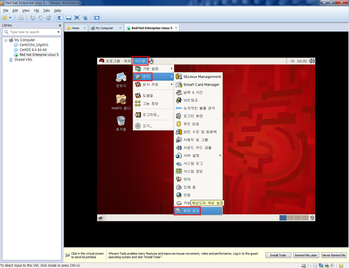Switch to Unity mode icon
Viewport: 349px width, 268px height.
click(x=85, y=17)
